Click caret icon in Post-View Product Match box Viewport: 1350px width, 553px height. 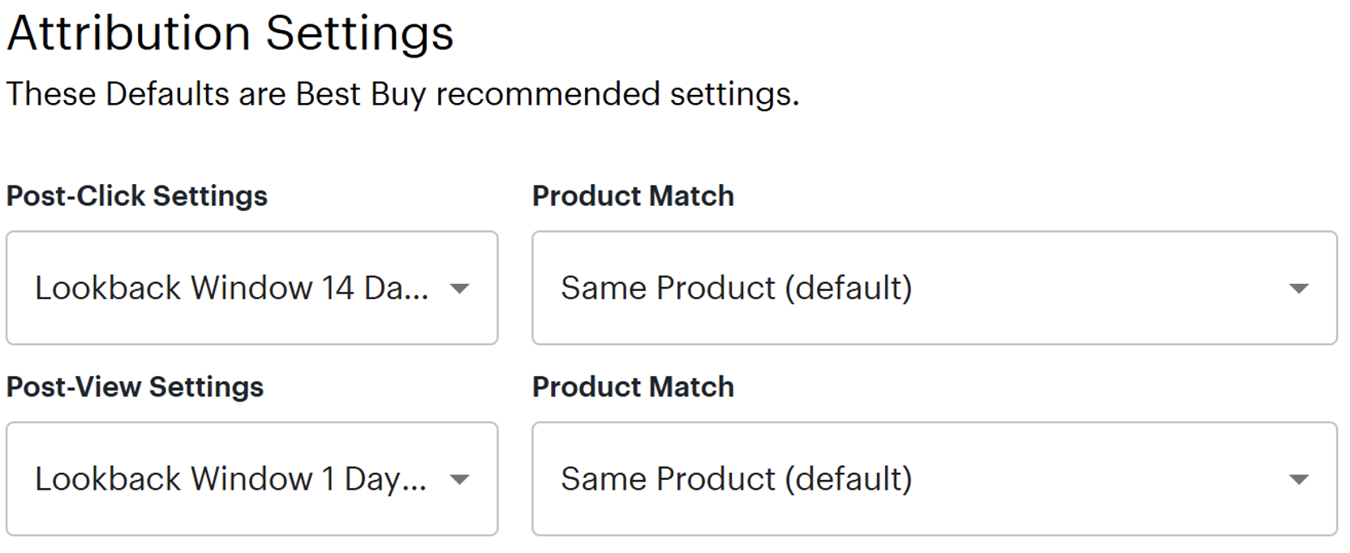point(1298,479)
